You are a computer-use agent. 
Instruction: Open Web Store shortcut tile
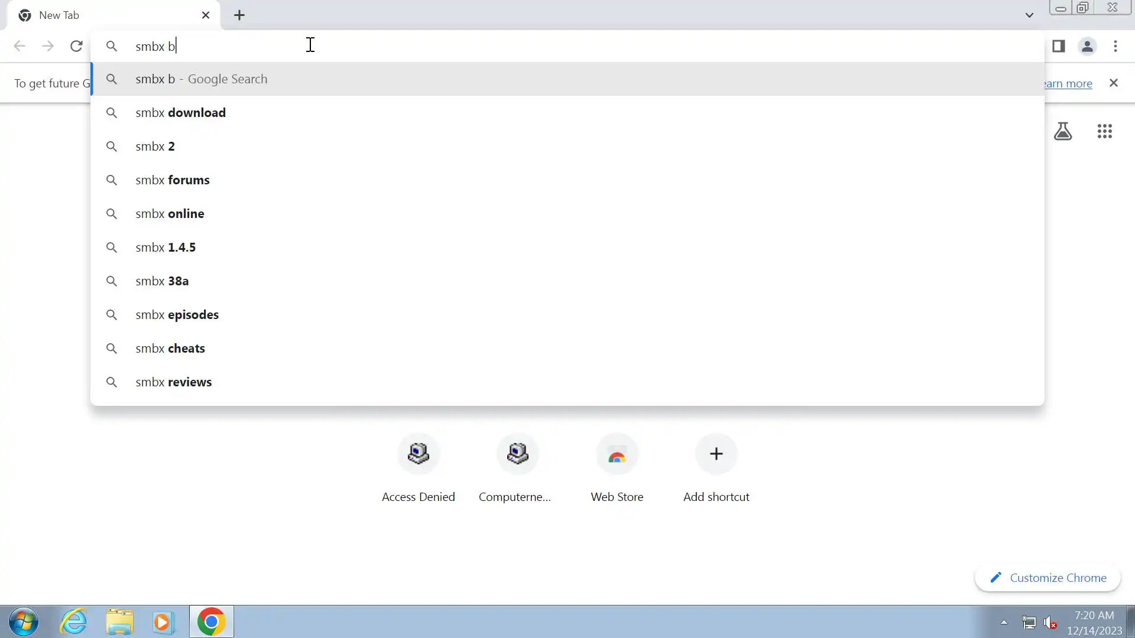tap(617, 454)
